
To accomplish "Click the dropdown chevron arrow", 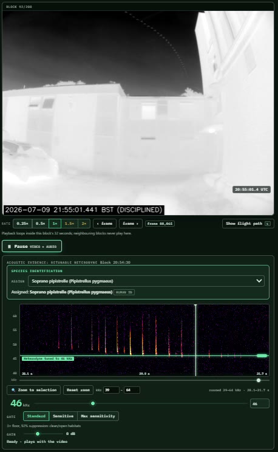I will pyautogui.click(x=259, y=281).
